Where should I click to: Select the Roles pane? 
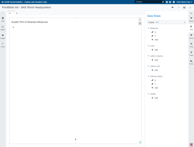point(191,28)
